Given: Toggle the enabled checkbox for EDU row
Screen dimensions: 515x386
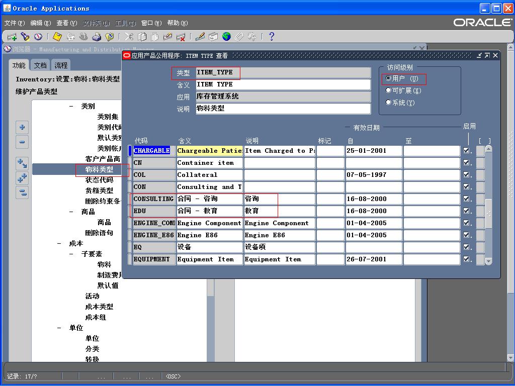Looking at the screenshot, I should pyautogui.click(x=466, y=211).
